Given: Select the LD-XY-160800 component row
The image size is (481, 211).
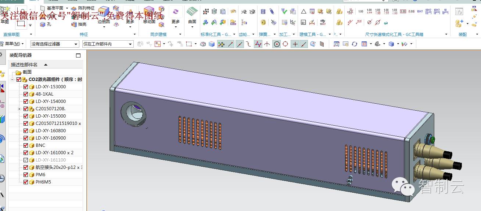Looking at the screenshot, I should (46, 131).
